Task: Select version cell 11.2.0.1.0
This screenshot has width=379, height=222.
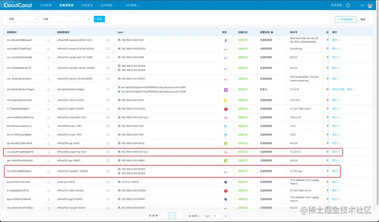Action: coord(295,152)
